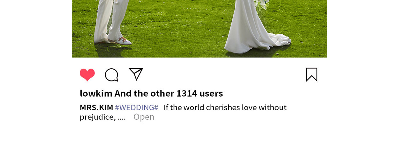Image resolution: width=399 pixels, height=152 pixels.
Task: Save post with the bookmark icon
Action: tap(312, 75)
